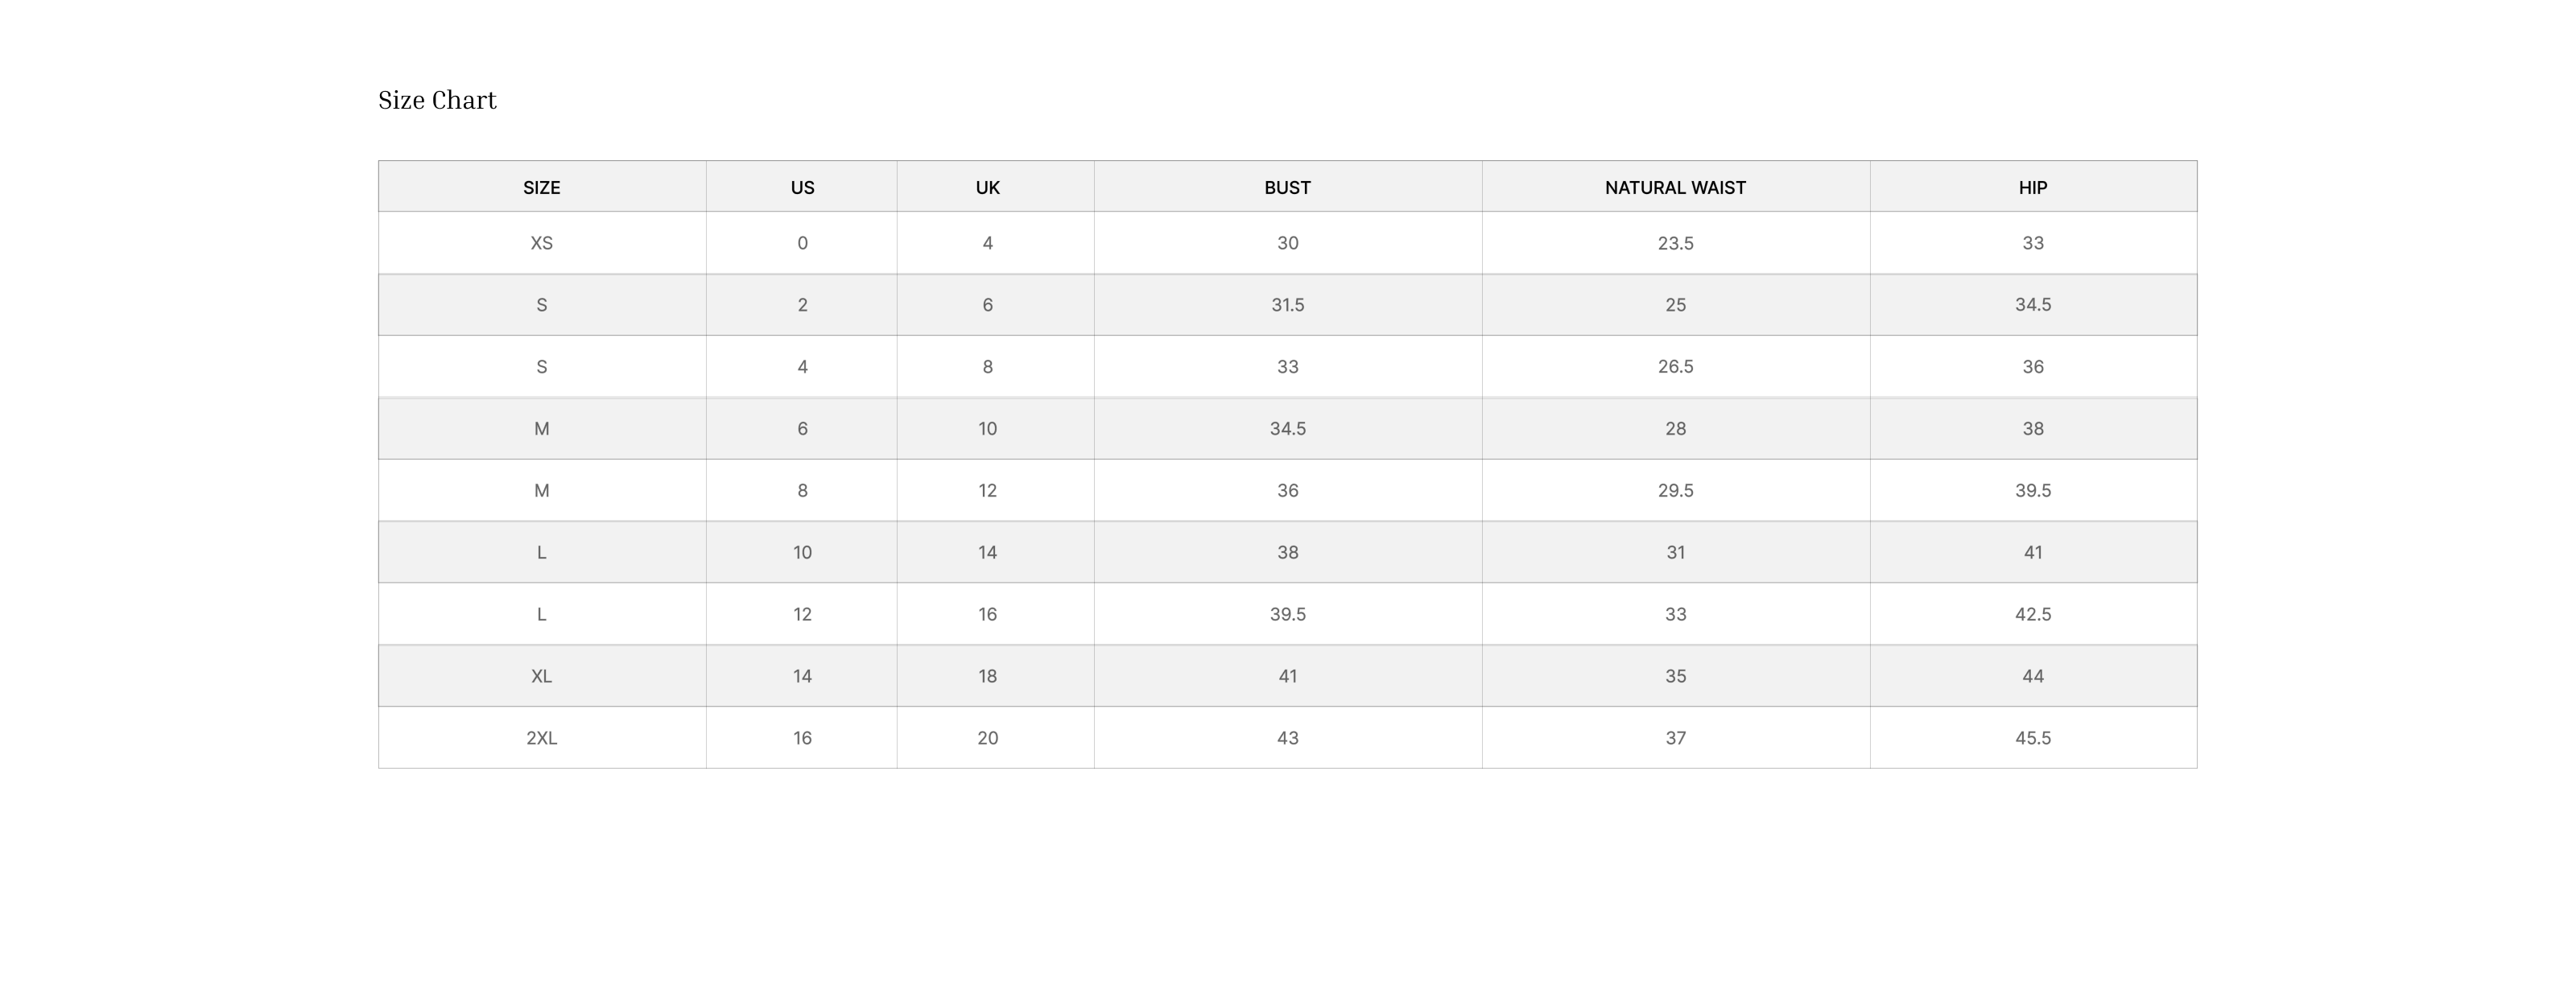Select the UK size 18 cell
The height and width of the screenshot is (998, 2576).
click(x=987, y=676)
